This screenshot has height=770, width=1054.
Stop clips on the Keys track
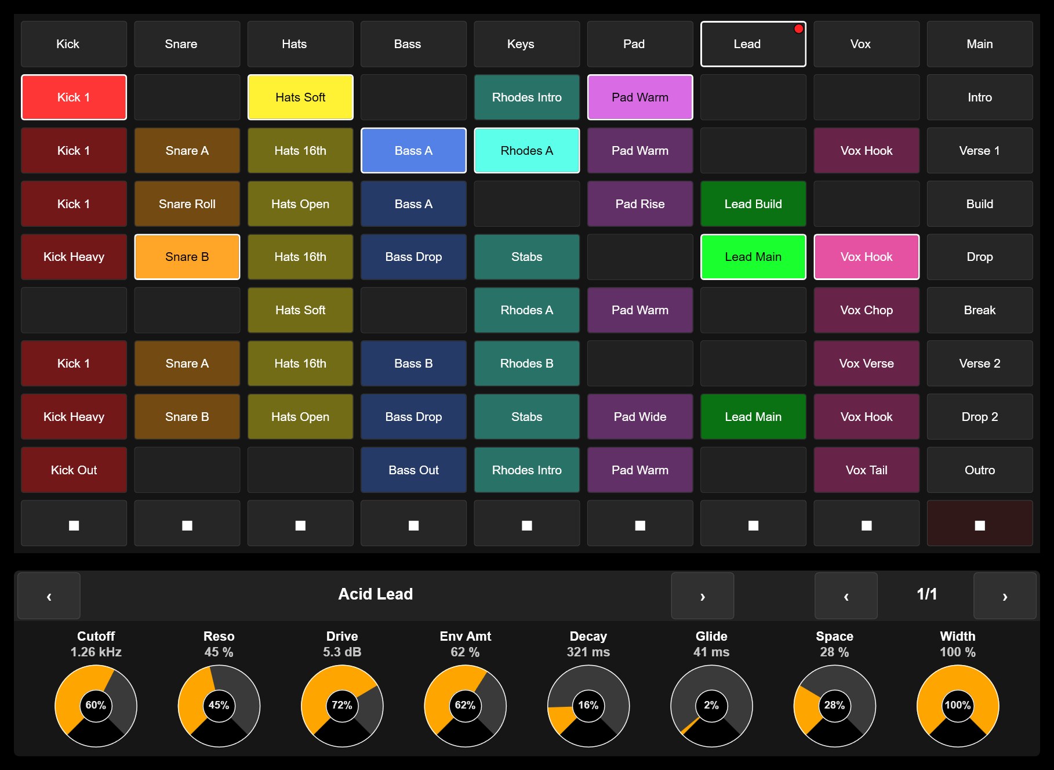(526, 523)
